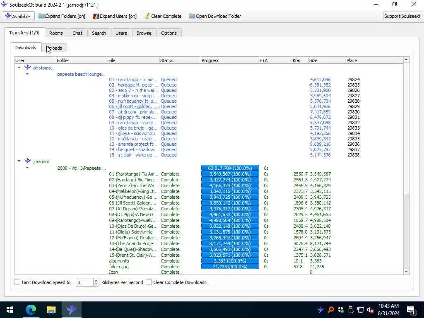Collapse the photomo user tree
Screen dimensions: 424x318
19,67
